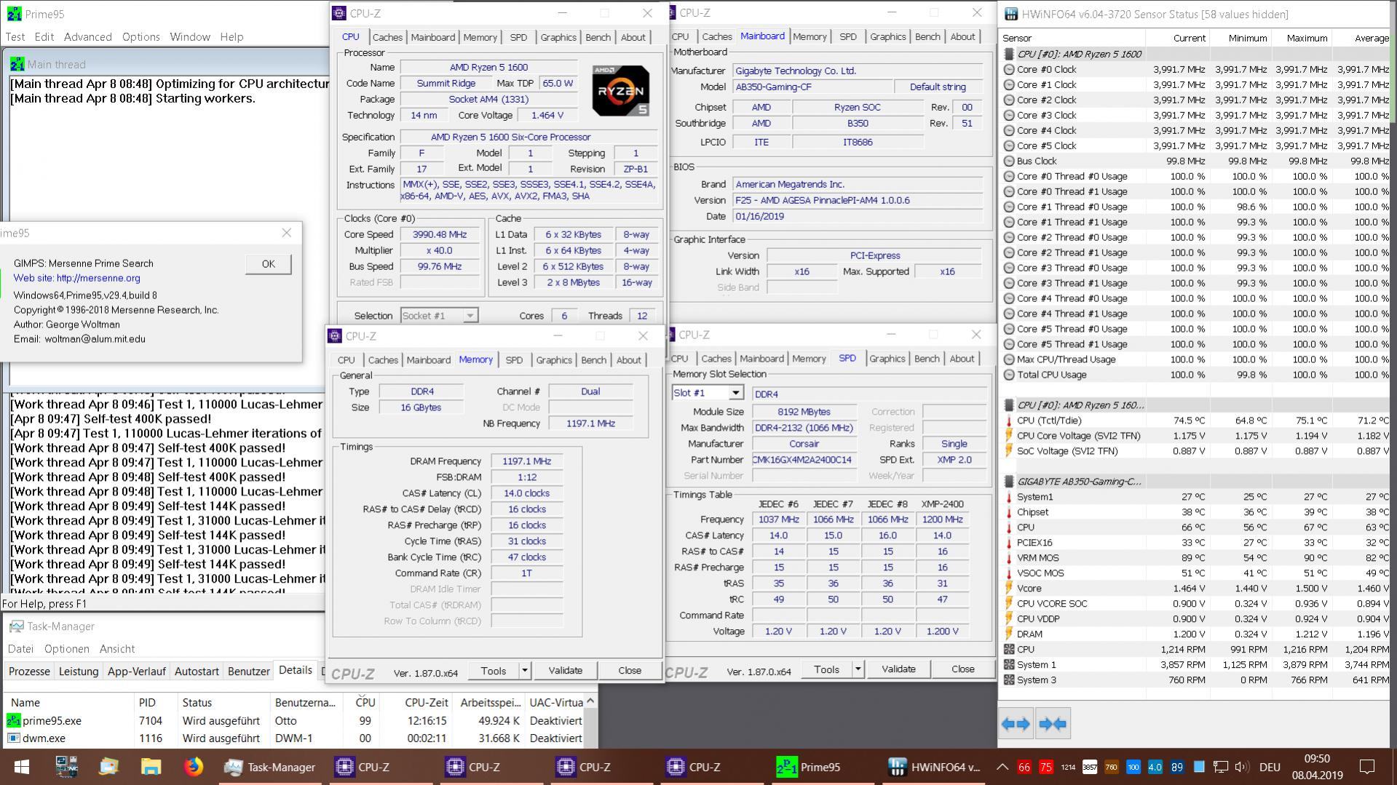Click the CPU (Tctl/Tdie) thermometer icon

1009,421
